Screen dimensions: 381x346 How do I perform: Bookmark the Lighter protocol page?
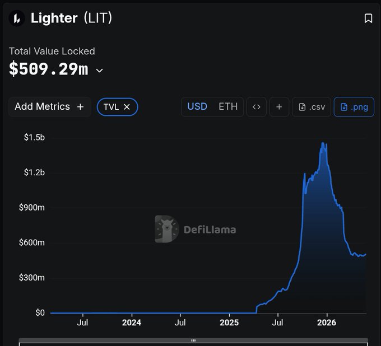point(368,18)
